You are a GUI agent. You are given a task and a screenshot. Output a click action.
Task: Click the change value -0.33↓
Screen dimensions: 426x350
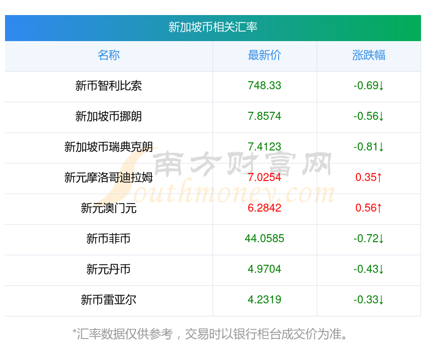point(369,300)
